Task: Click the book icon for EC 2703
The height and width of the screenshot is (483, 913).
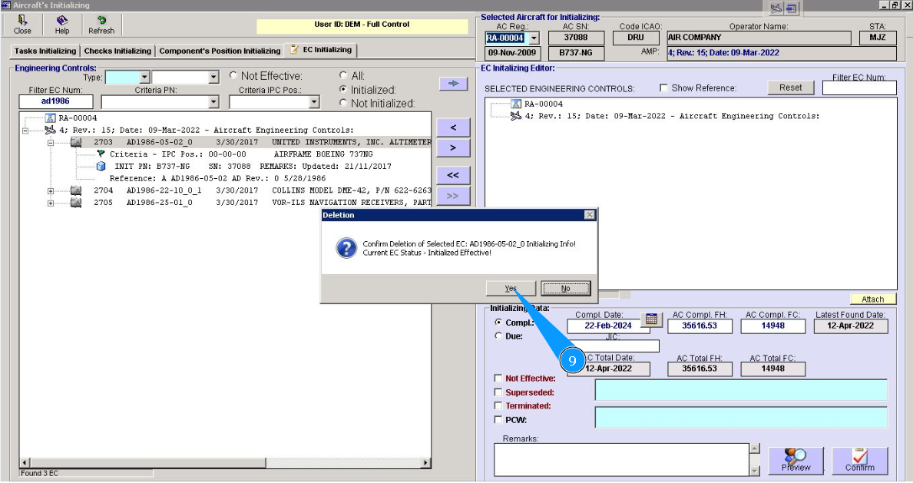Action: click(x=76, y=142)
